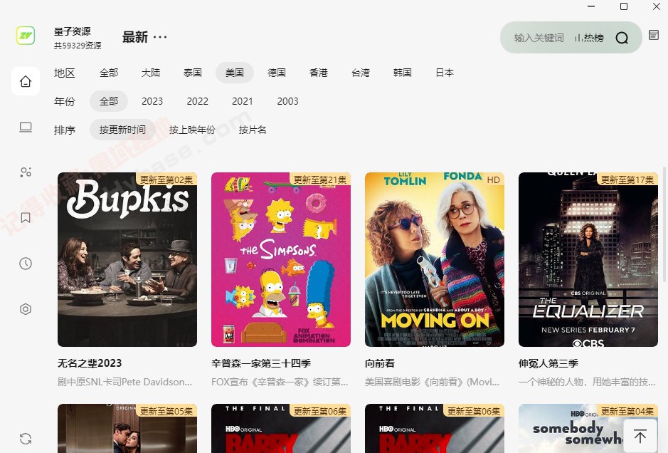Select region filter 泰国

(193, 73)
